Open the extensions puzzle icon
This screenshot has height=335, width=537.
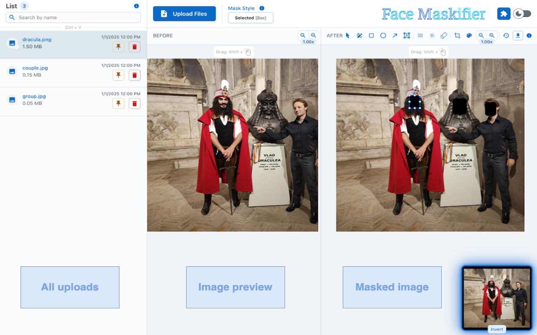[503, 13]
